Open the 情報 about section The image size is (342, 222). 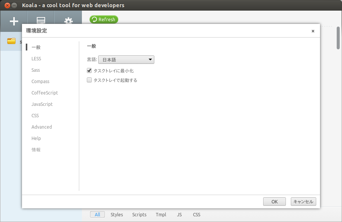tap(36, 150)
